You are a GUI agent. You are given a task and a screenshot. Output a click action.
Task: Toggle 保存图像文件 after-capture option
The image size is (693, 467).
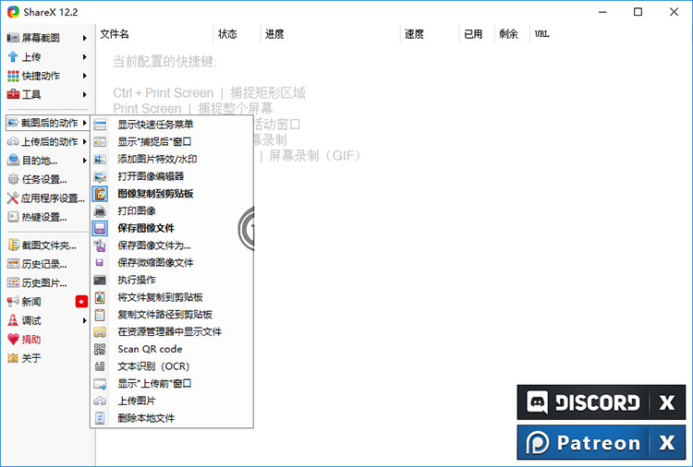point(146,228)
